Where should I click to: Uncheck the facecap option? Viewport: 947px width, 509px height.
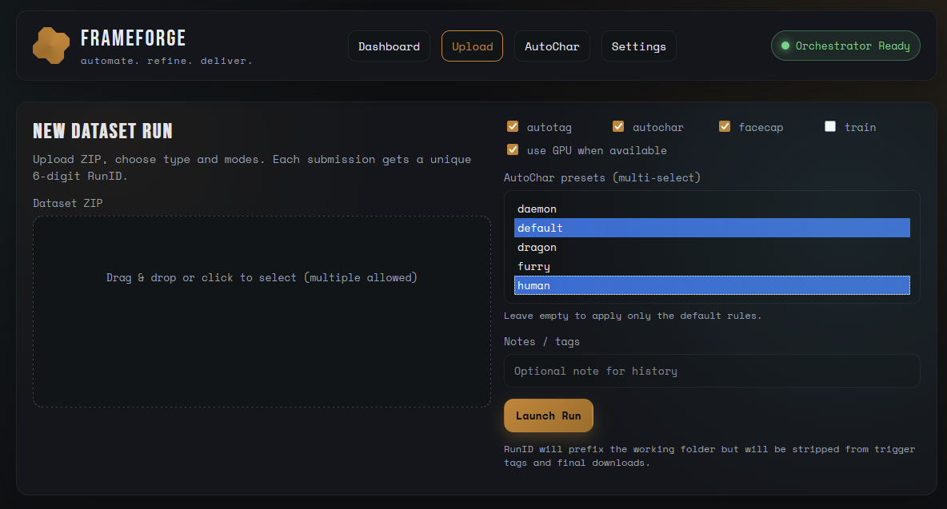coord(725,127)
